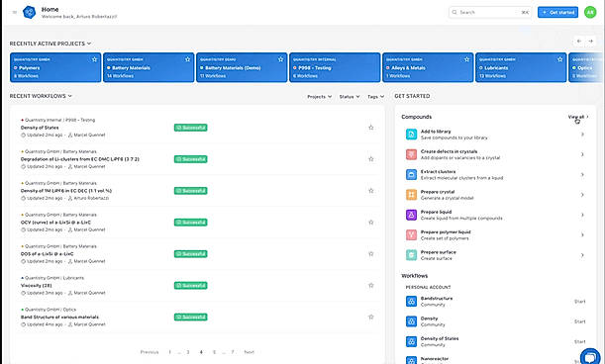Image resolution: width=605 pixels, height=364 pixels.
Task: Open Prepare polymer liquid chevron
Action: (x=582, y=234)
